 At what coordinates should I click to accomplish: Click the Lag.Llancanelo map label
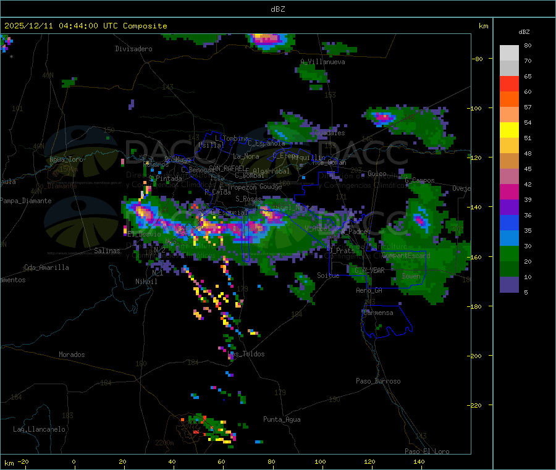click(39, 429)
